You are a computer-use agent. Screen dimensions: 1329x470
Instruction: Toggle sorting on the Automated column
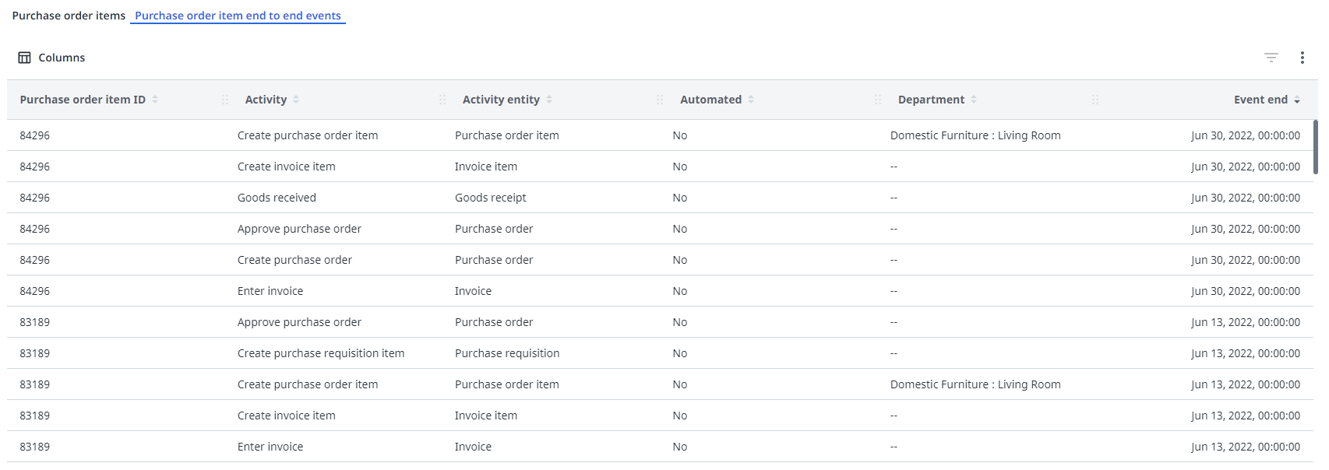click(751, 100)
